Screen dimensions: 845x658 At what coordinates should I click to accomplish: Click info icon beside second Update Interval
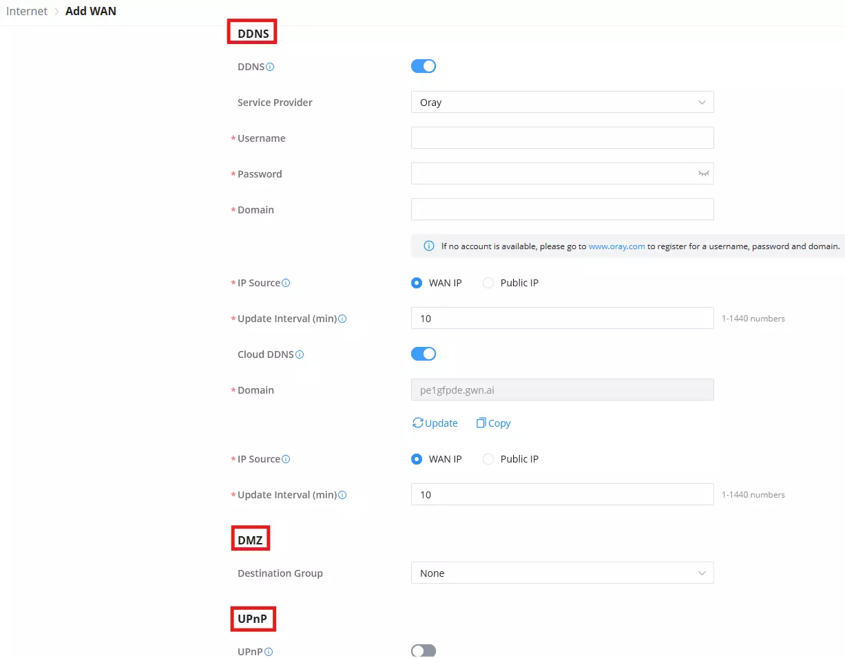click(342, 495)
